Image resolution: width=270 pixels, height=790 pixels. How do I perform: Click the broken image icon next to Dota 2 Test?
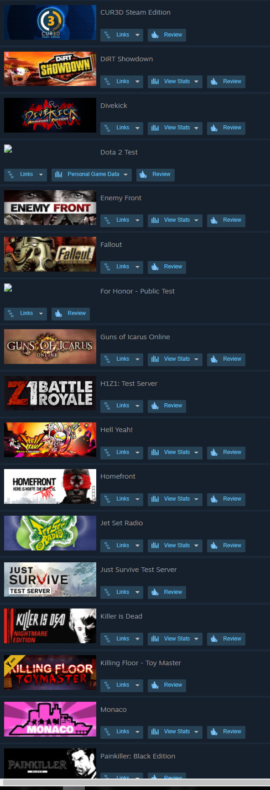point(8,149)
